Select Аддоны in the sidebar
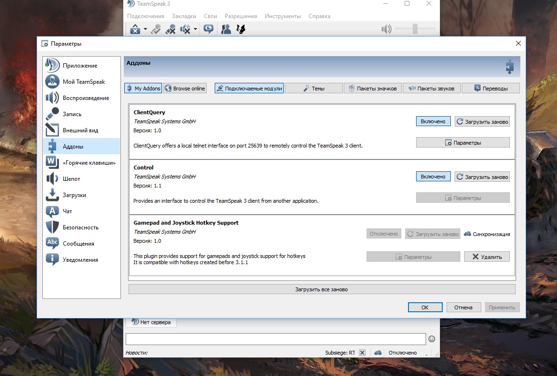Image resolution: width=557 pixels, height=376 pixels. click(81, 146)
